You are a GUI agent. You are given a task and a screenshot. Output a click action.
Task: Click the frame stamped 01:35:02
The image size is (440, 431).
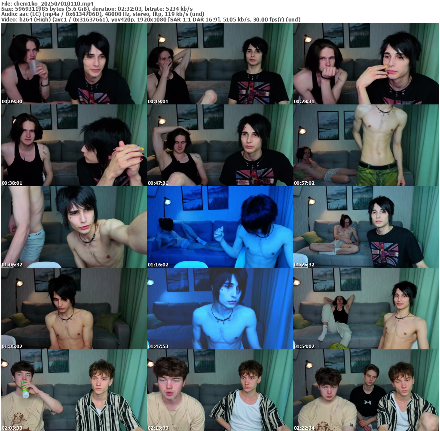pos(74,309)
